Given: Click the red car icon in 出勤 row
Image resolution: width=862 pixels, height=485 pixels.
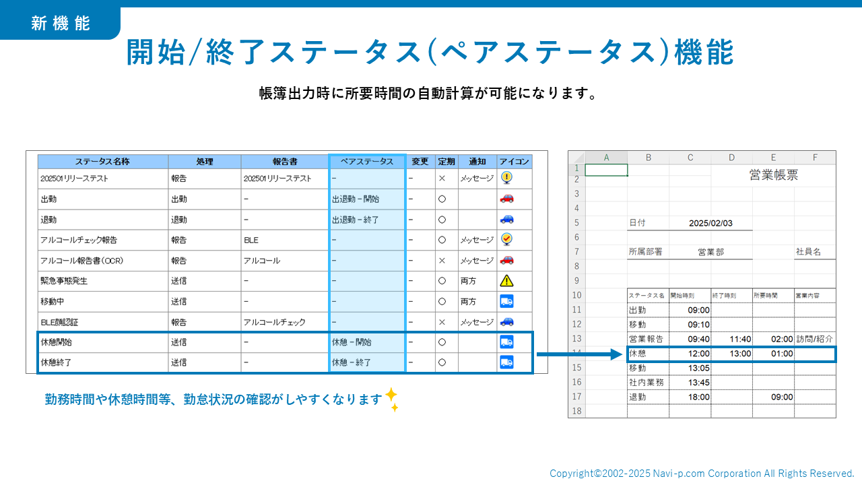Looking at the screenshot, I should [507, 199].
